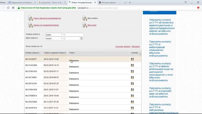Click the Всего запросов: 41 counter
The height and width of the screenshot is (114, 202).
point(34,47)
